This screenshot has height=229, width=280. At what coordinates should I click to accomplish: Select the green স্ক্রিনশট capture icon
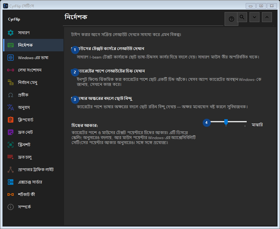(x=11, y=145)
